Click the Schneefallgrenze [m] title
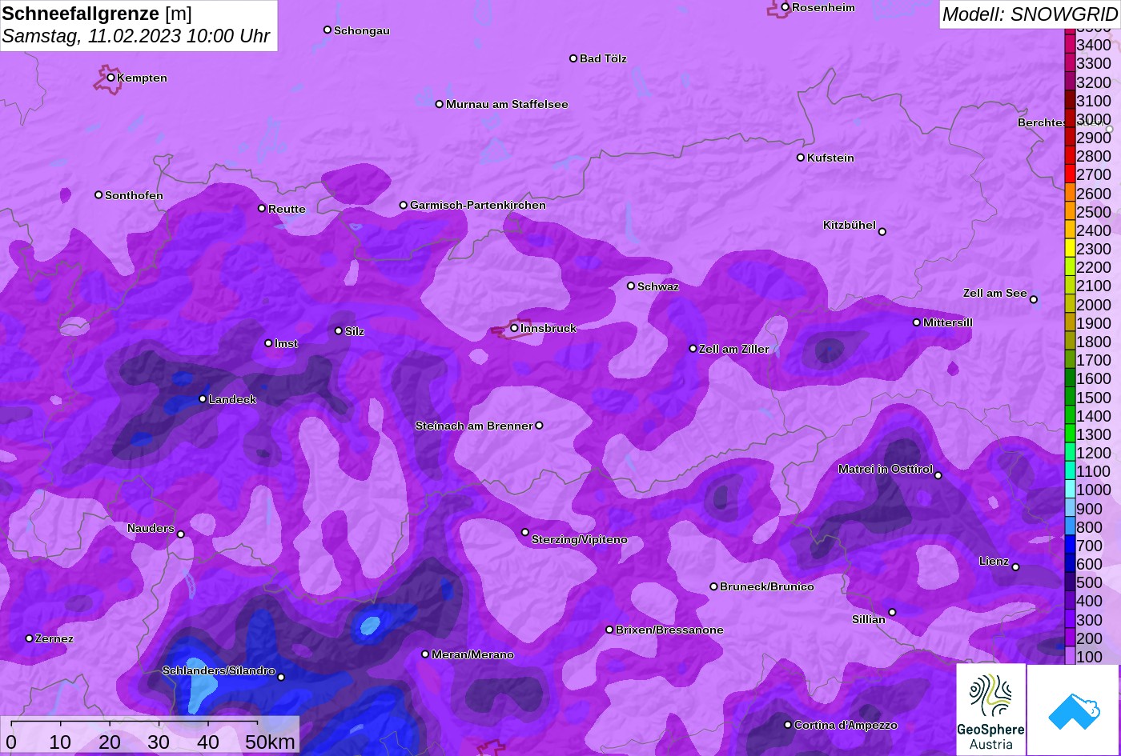This screenshot has height=756, width=1121. (x=97, y=14)
